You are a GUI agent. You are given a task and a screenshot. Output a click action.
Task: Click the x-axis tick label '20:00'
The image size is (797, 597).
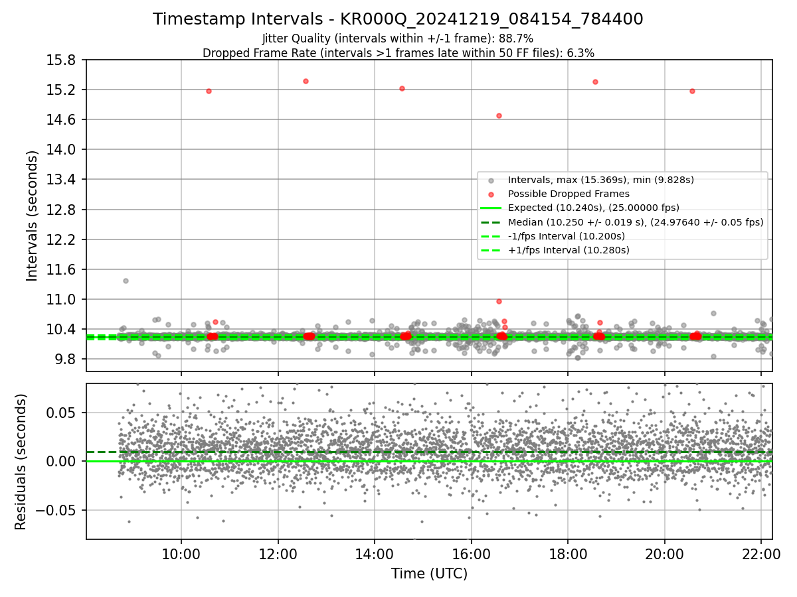pyautogui.click(x=665, y=553)
